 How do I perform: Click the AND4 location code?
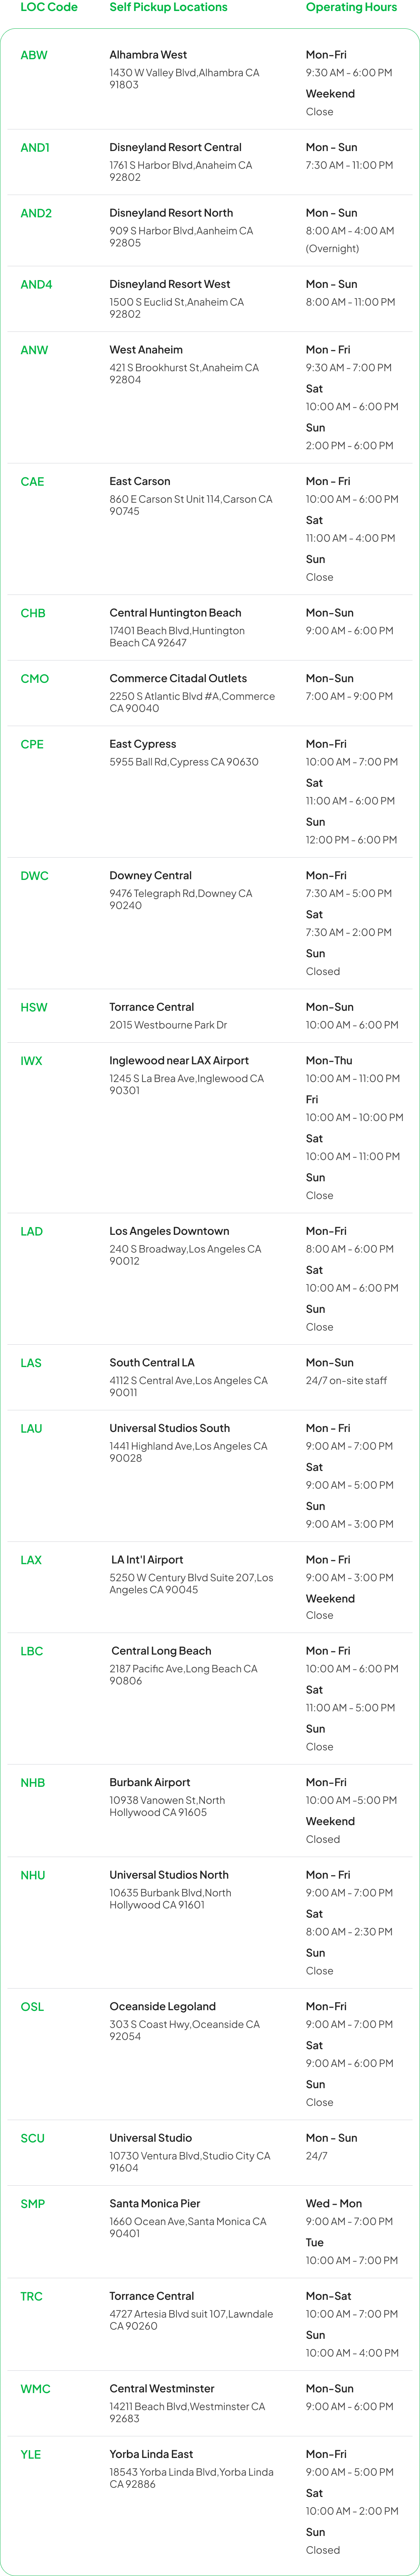(36, 284)
